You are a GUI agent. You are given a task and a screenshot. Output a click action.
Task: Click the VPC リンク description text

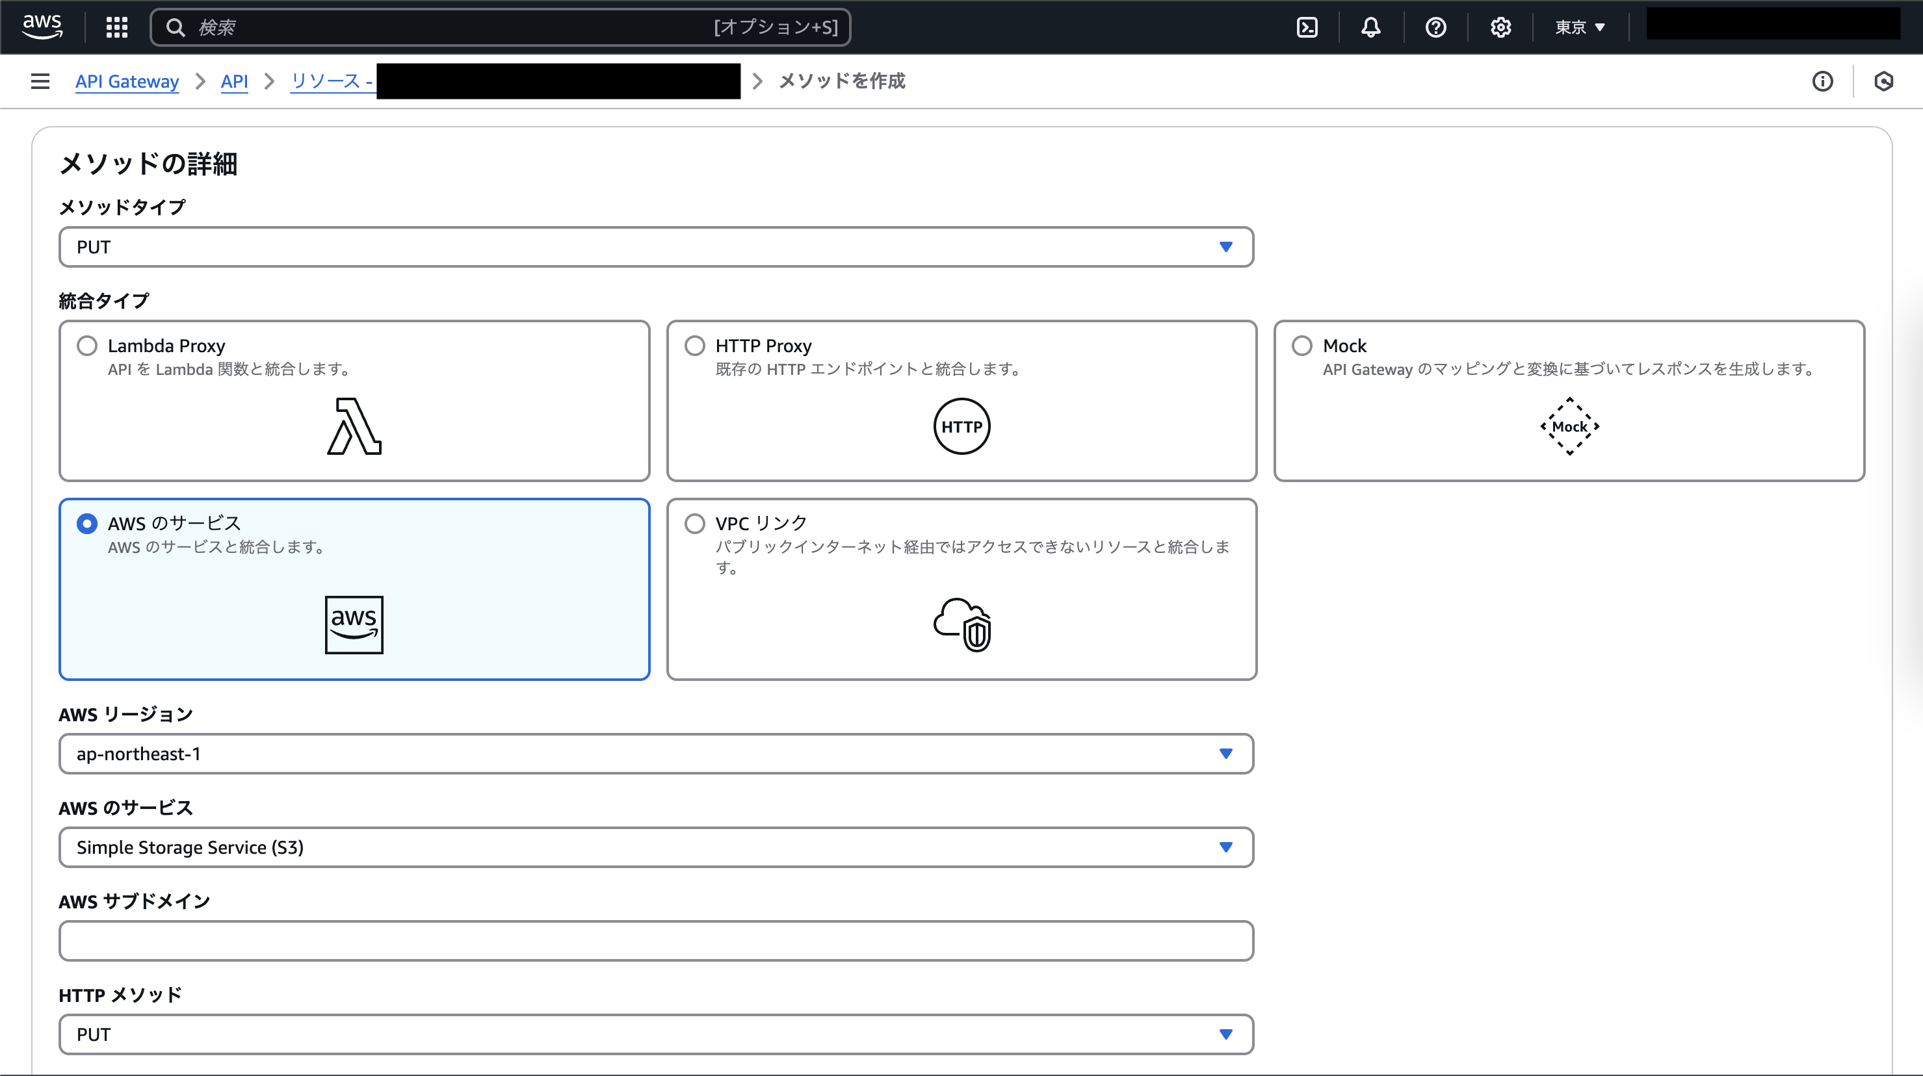(x=972, y=557)
